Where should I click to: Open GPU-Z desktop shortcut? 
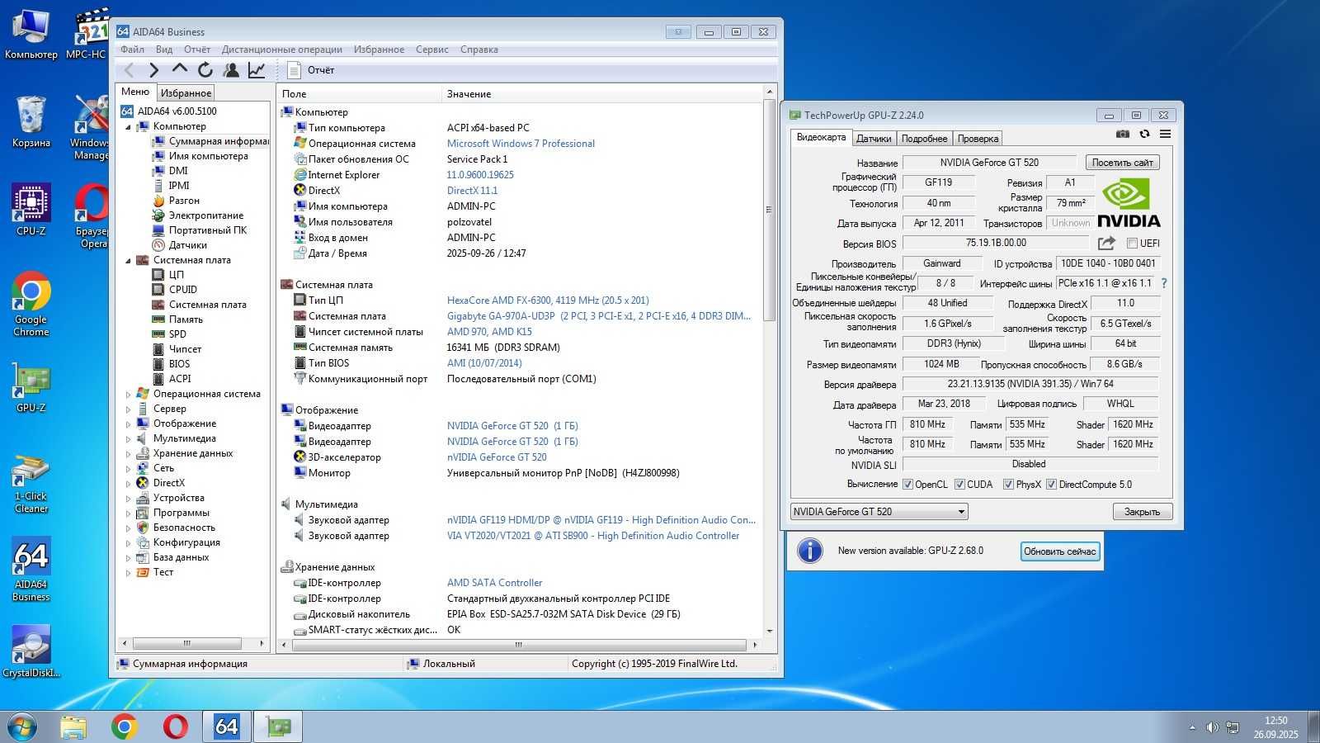coord(31,388)
